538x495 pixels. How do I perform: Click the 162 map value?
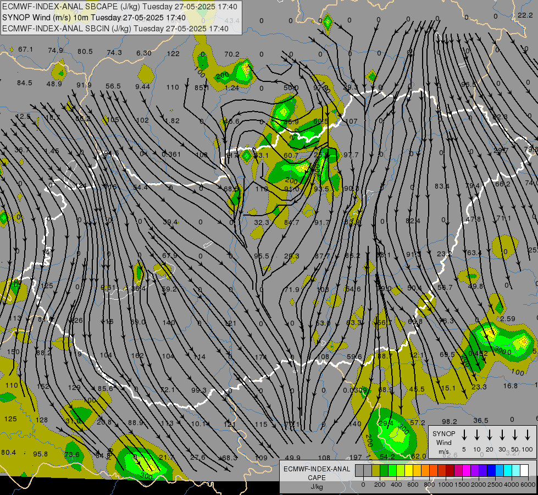(x=137, y=355)
